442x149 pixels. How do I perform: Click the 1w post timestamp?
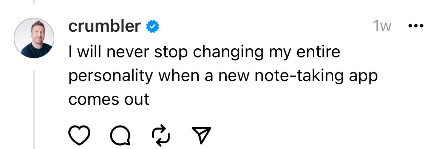pyautogui.click(x=382, y=26)
